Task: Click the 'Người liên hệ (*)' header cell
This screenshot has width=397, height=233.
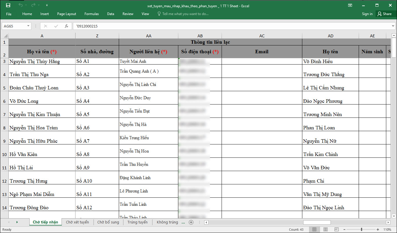Action: pos(148,52)
